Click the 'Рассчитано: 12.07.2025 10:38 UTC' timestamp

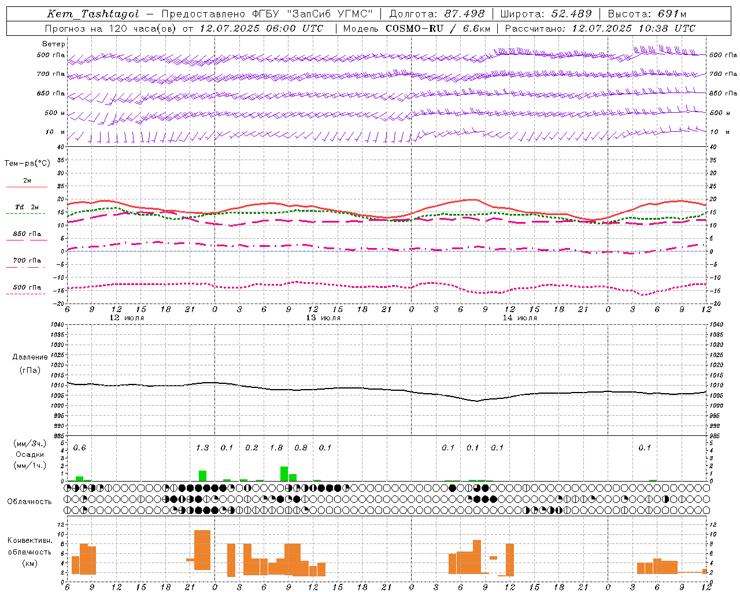pyautogui.click(x=600, y=28)
